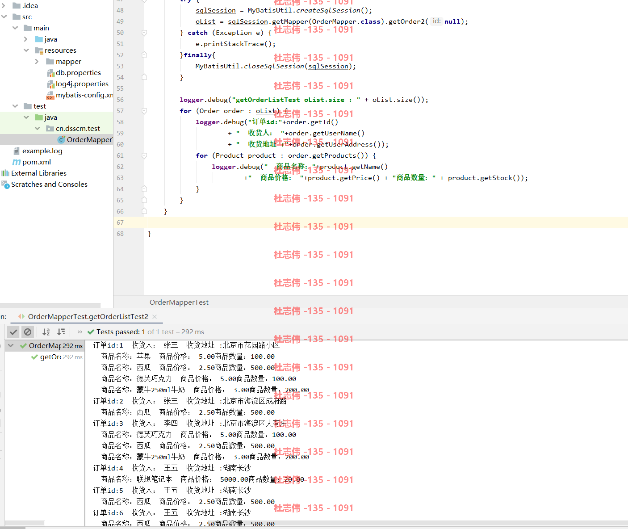Click the OrderMapperTest breadcrumb
The height and width of the screenshot is (529, 628).
[x=179, y=302]
